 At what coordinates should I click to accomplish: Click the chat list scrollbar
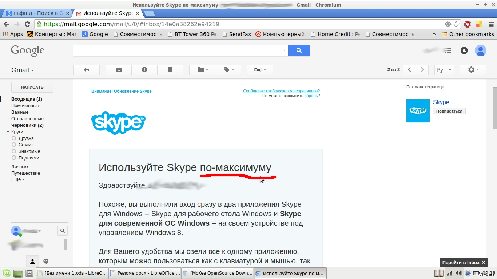point(65,244)
